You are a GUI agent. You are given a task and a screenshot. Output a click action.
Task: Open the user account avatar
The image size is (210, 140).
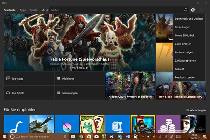(x=193, y=10)
